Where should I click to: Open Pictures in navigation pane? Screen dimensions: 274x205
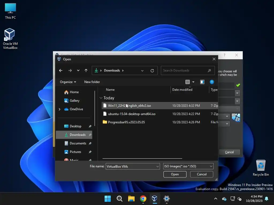[x=75, y=152]
